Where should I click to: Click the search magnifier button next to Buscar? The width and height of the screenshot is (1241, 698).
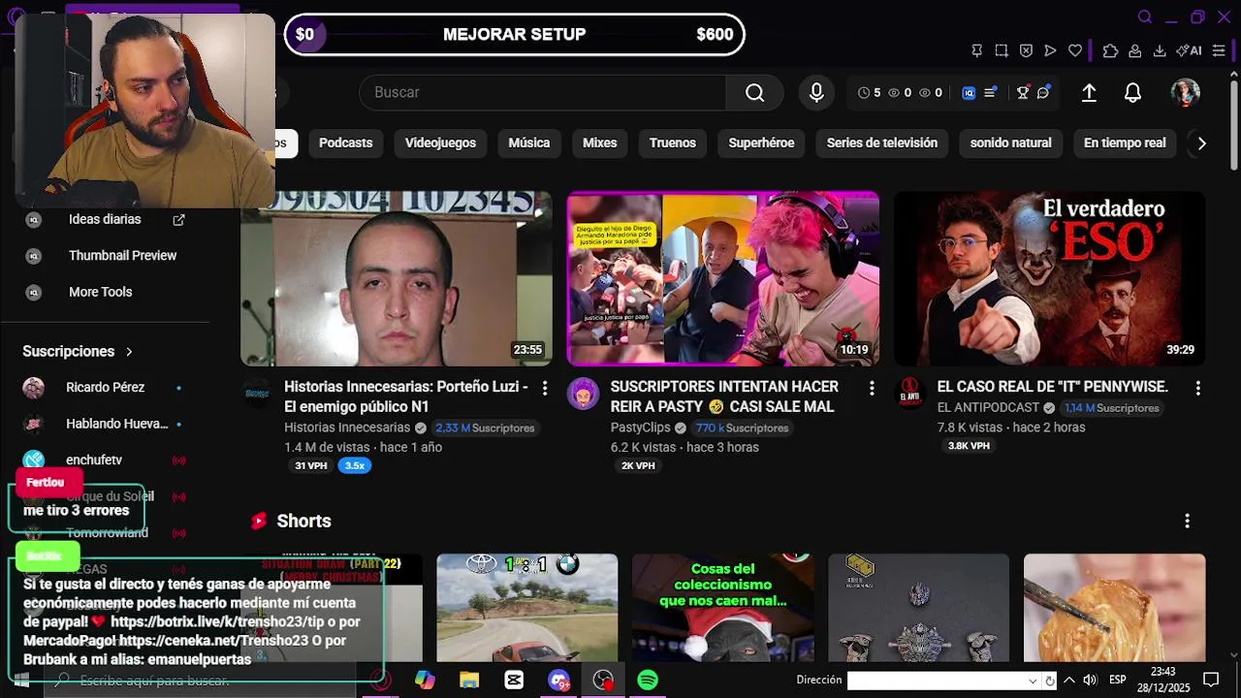click(754, 92)
